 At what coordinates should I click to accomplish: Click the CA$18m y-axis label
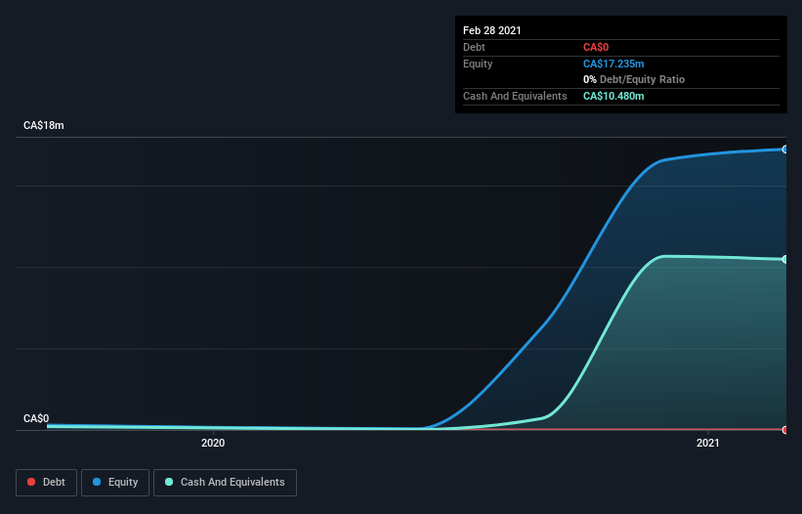(44, 125)
